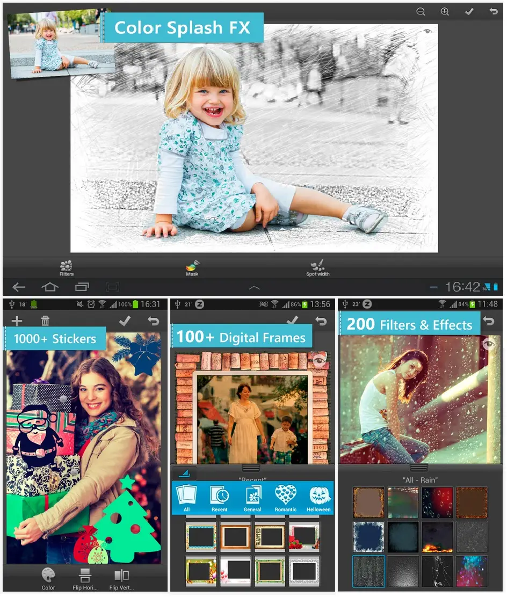Zoom out in the Color Splash FX editor
The image size is (507, 597).
(421, 12)
